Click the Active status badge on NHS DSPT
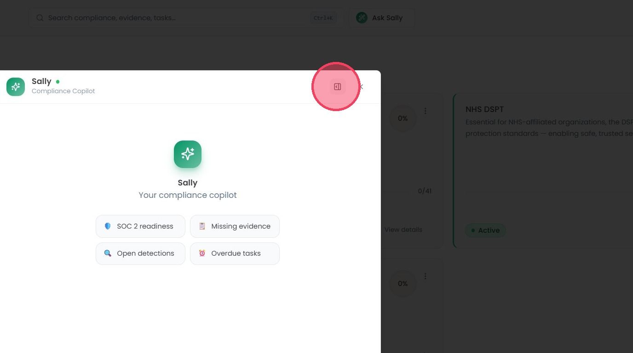The width and height of the screenshot is (633, 353). (x=485, y=230)
